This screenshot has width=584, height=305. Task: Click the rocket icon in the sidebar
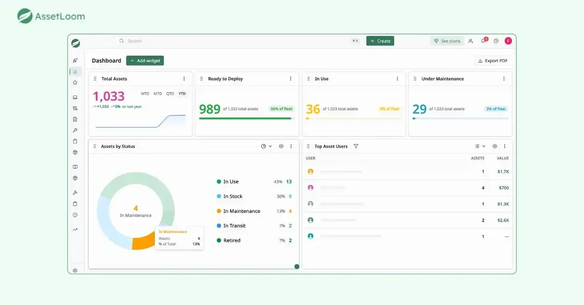click(x=75, y=60)
